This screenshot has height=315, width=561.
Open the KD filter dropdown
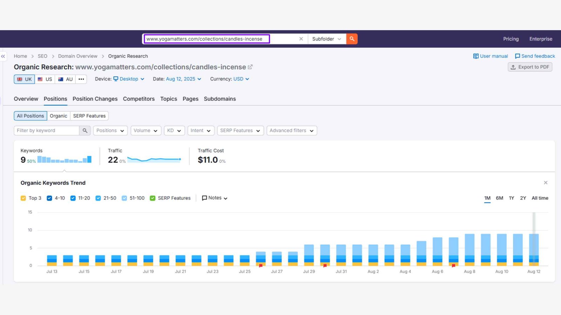174,131
